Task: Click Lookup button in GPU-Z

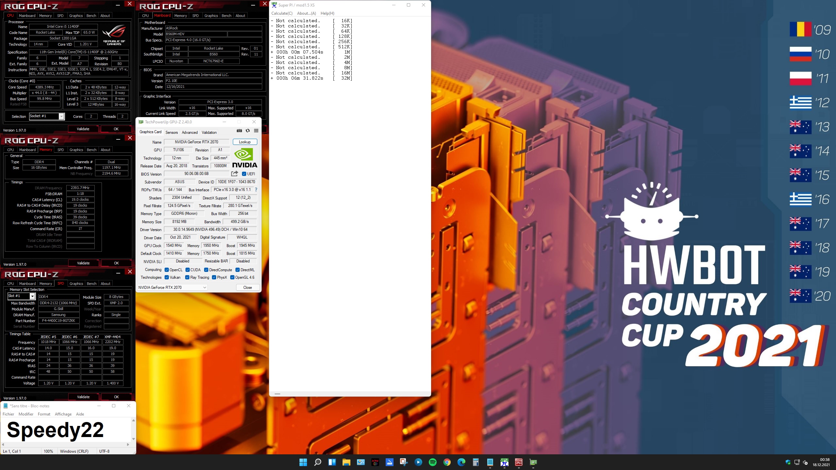Action: 245,142
